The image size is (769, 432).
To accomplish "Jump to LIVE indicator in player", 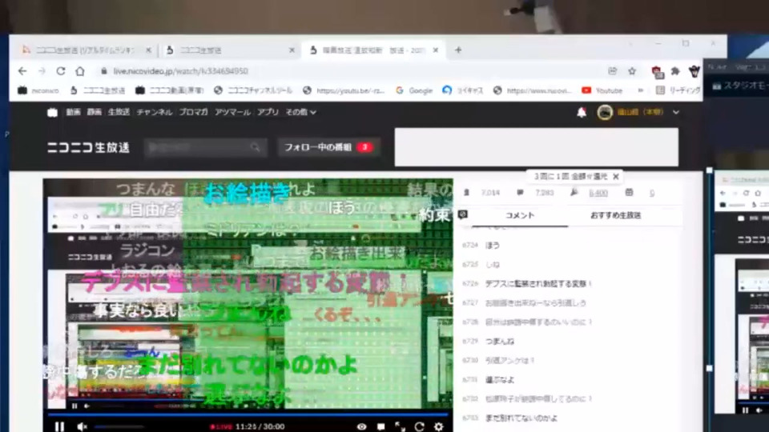I will (221, 426).
